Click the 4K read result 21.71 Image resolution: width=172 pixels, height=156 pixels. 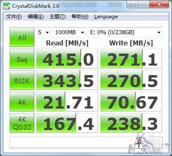[67, 101]
